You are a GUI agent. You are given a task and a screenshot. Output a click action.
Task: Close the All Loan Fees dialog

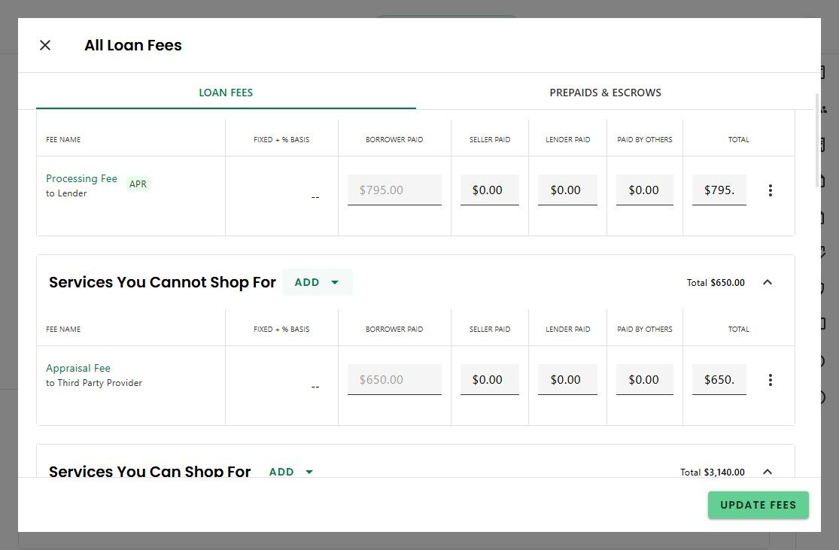pos(45,45)
